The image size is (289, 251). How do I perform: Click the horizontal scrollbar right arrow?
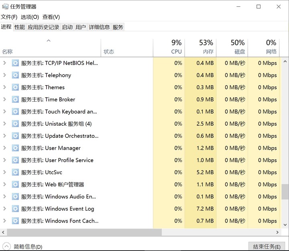(x=277, y=232)
